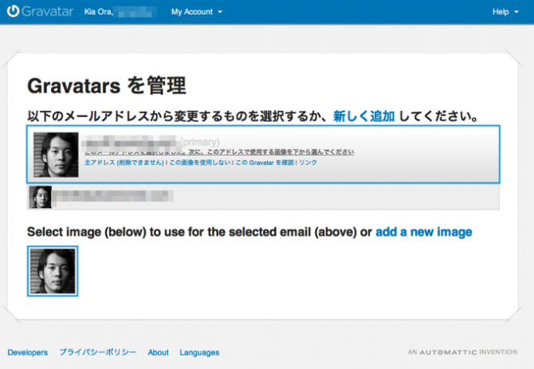Viewport: 534px width, 369px height.
Task: Click the avatar in the primary email row
Action: (x=56, y=155)
